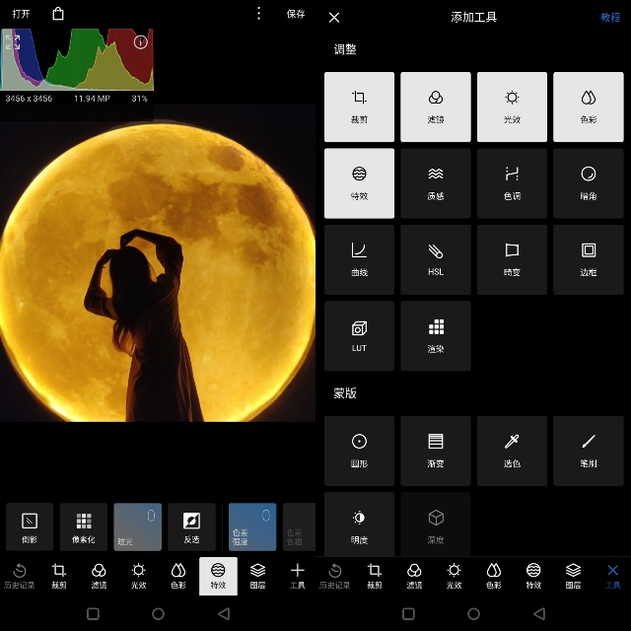Add the 畸变 distortion tool tile

(512, 259)
